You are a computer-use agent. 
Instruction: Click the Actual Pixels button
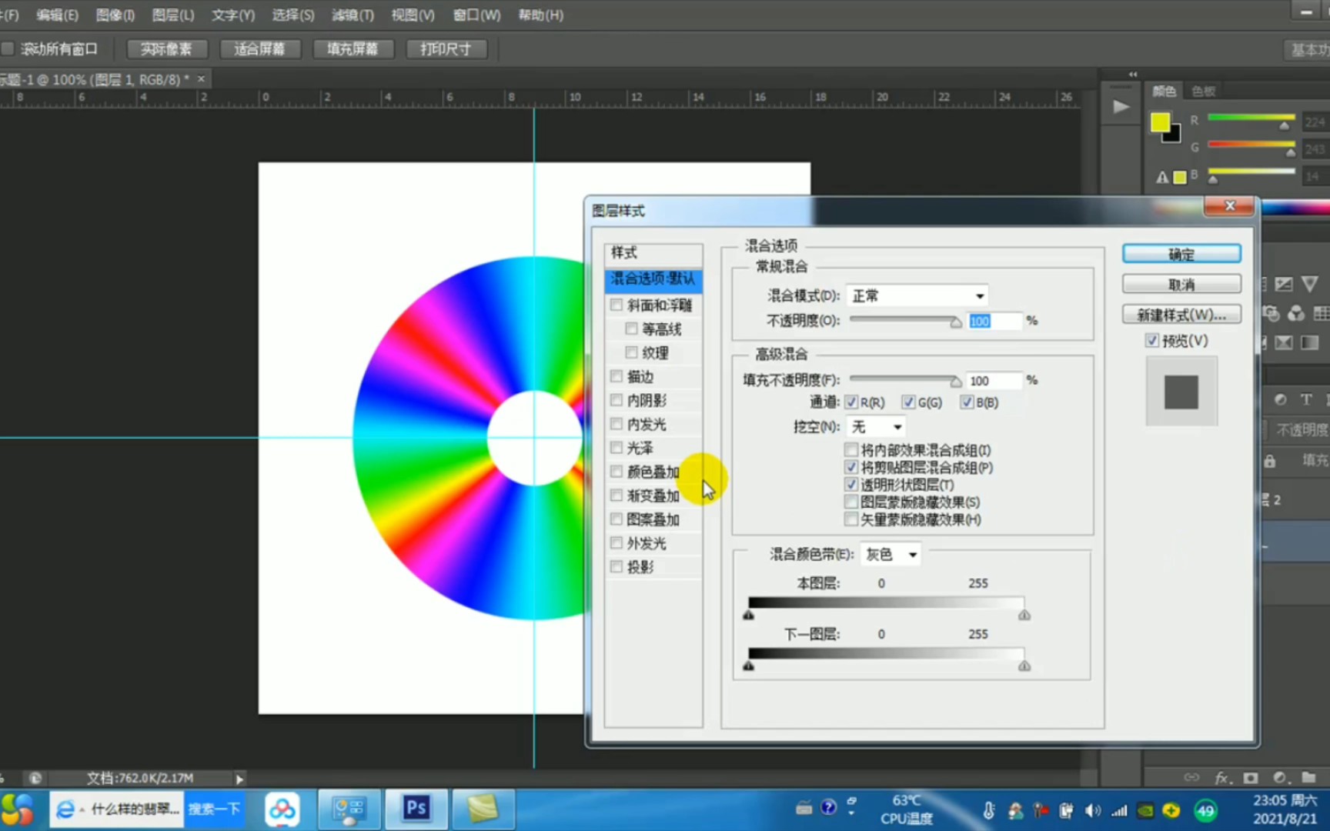point(166,49)
